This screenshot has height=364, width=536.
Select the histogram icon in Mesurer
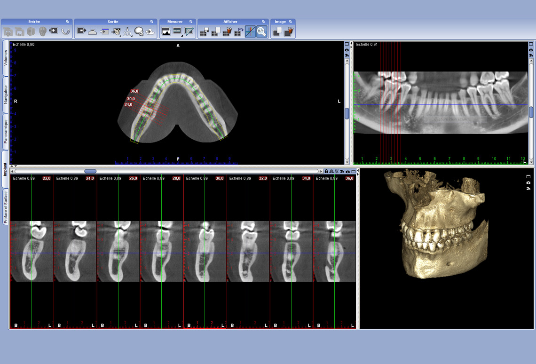tap(166, 32)
